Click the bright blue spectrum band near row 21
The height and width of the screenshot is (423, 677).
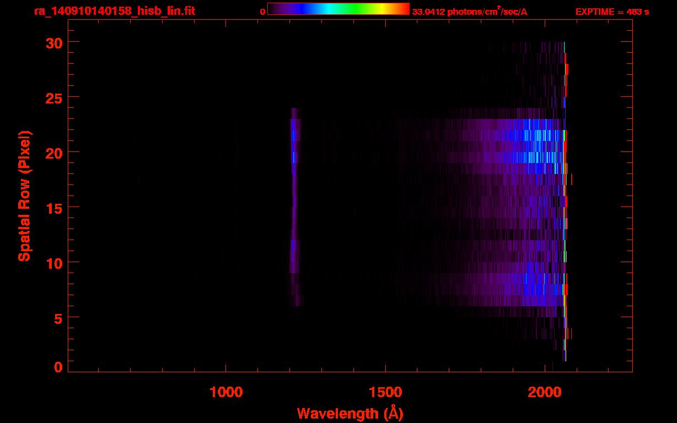pos(535,135)
